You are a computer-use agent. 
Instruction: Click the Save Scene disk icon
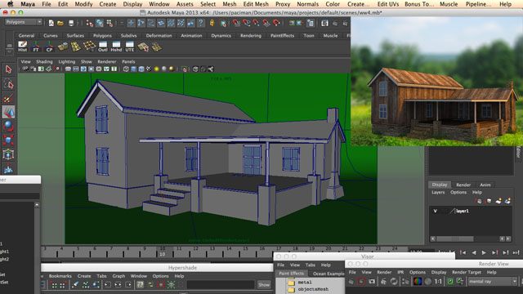click(x=71, y=23)
